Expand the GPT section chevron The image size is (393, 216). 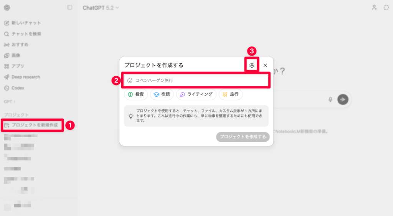(x=15, y=102)
